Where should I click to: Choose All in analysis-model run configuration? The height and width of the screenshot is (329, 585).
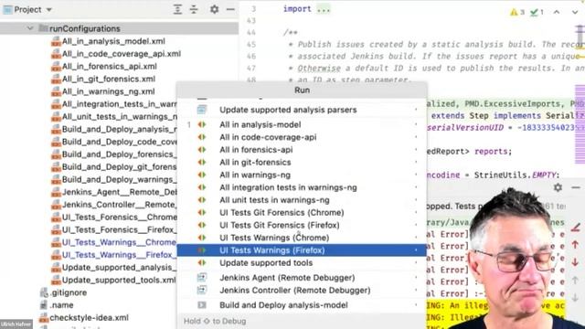(x=302, y=124)
